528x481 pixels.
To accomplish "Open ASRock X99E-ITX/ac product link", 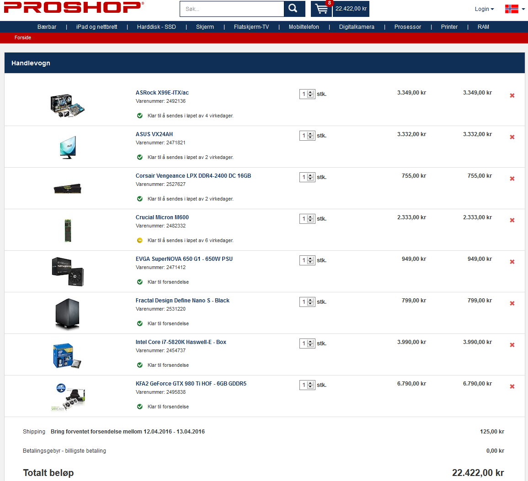I will (x=162, y=92).
